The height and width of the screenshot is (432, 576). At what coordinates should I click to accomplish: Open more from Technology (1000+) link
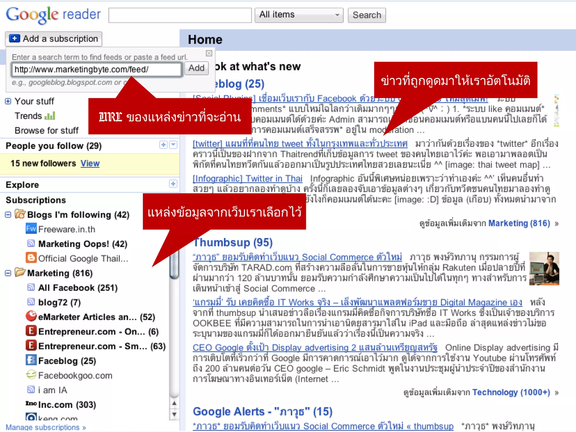coord(511,392)
